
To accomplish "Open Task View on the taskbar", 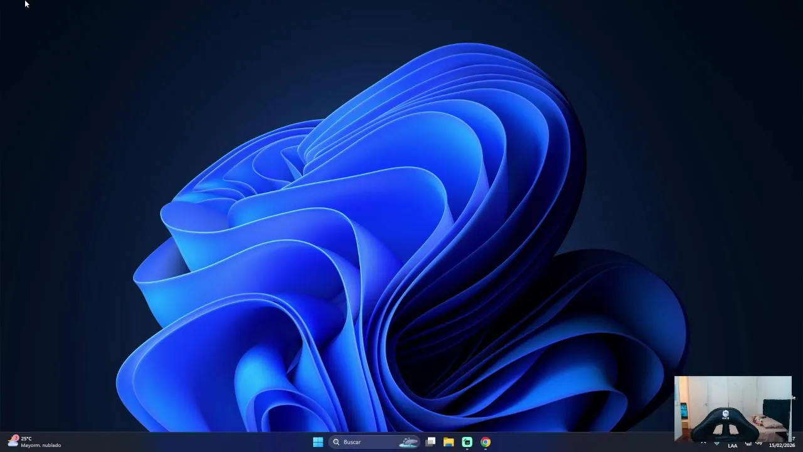I will (430, 442).
